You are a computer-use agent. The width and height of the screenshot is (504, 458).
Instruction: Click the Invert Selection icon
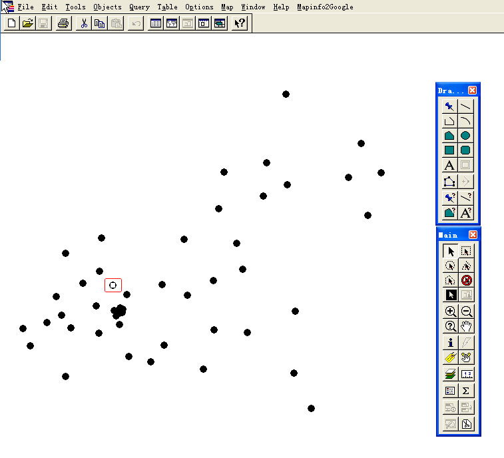click(450, 295)
